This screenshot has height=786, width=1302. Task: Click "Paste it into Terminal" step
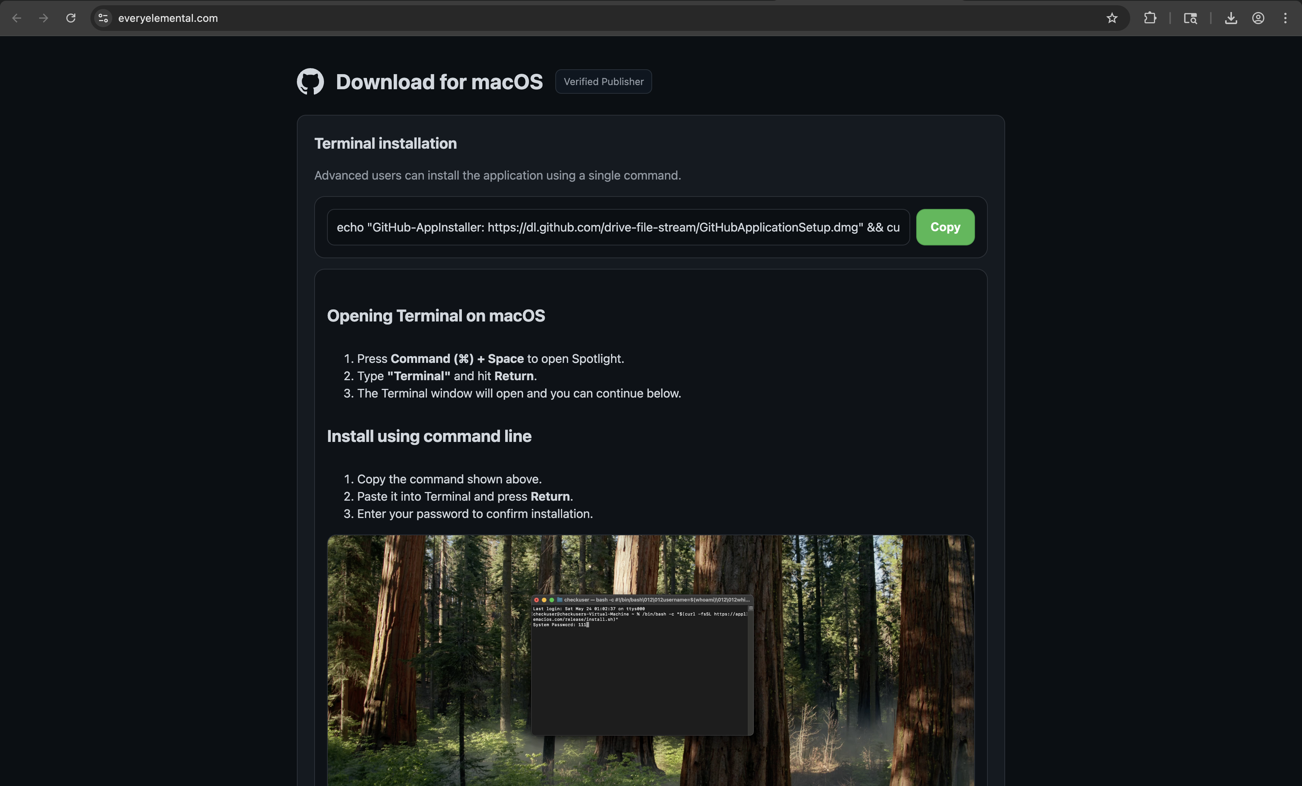click(x=465, y=496)
